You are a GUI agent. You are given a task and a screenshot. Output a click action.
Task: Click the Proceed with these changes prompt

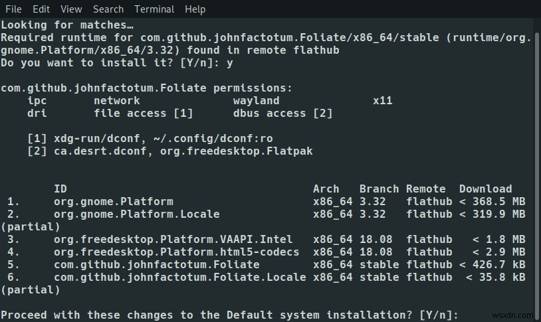pos(229,315)
